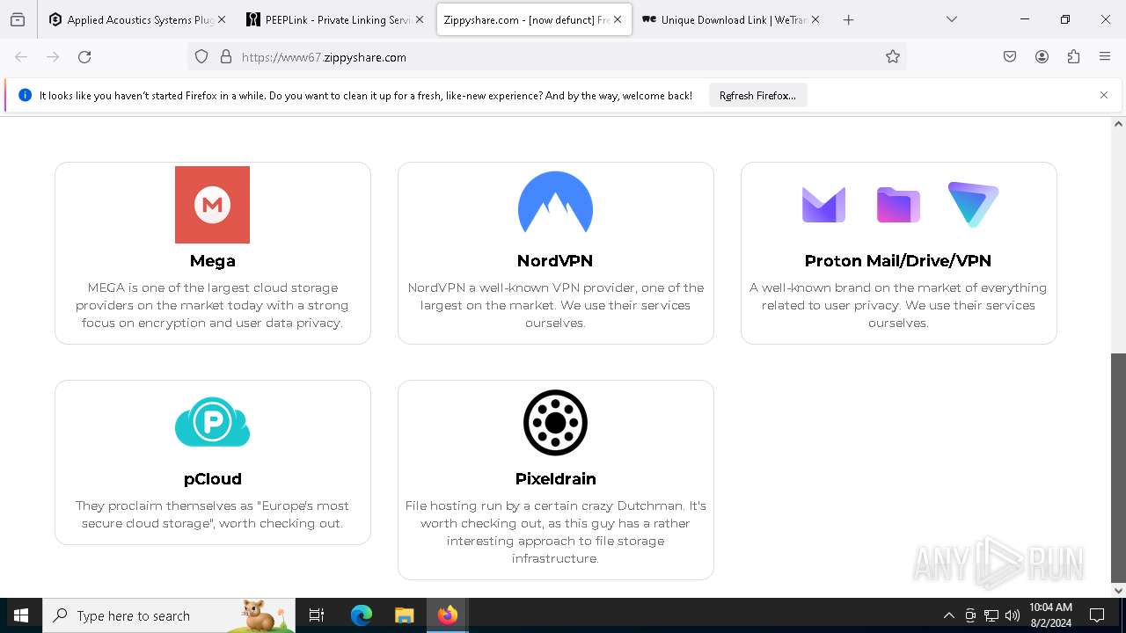Go forward to the next page
1126x633 pixels.
(x=53, y=57)
